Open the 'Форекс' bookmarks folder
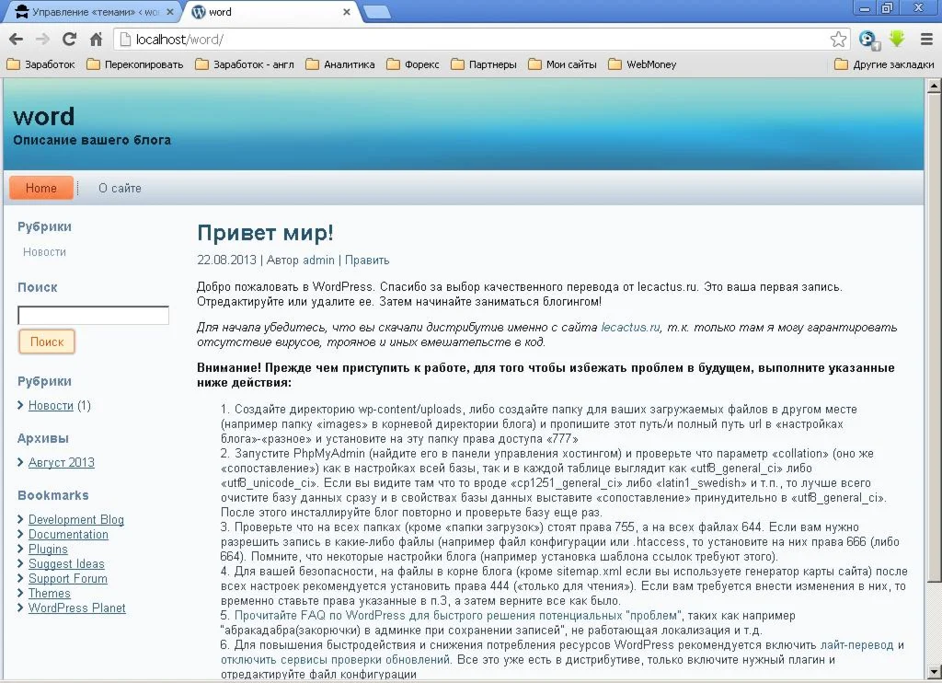 (x=413, y=64)
